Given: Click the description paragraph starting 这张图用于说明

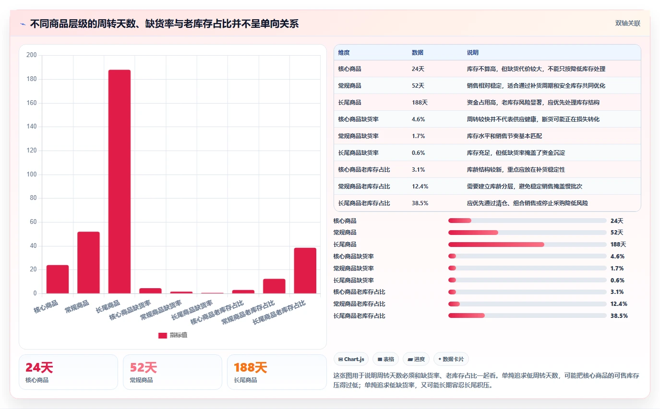Looking at the screenshot, I should click(x=486, y=380).
